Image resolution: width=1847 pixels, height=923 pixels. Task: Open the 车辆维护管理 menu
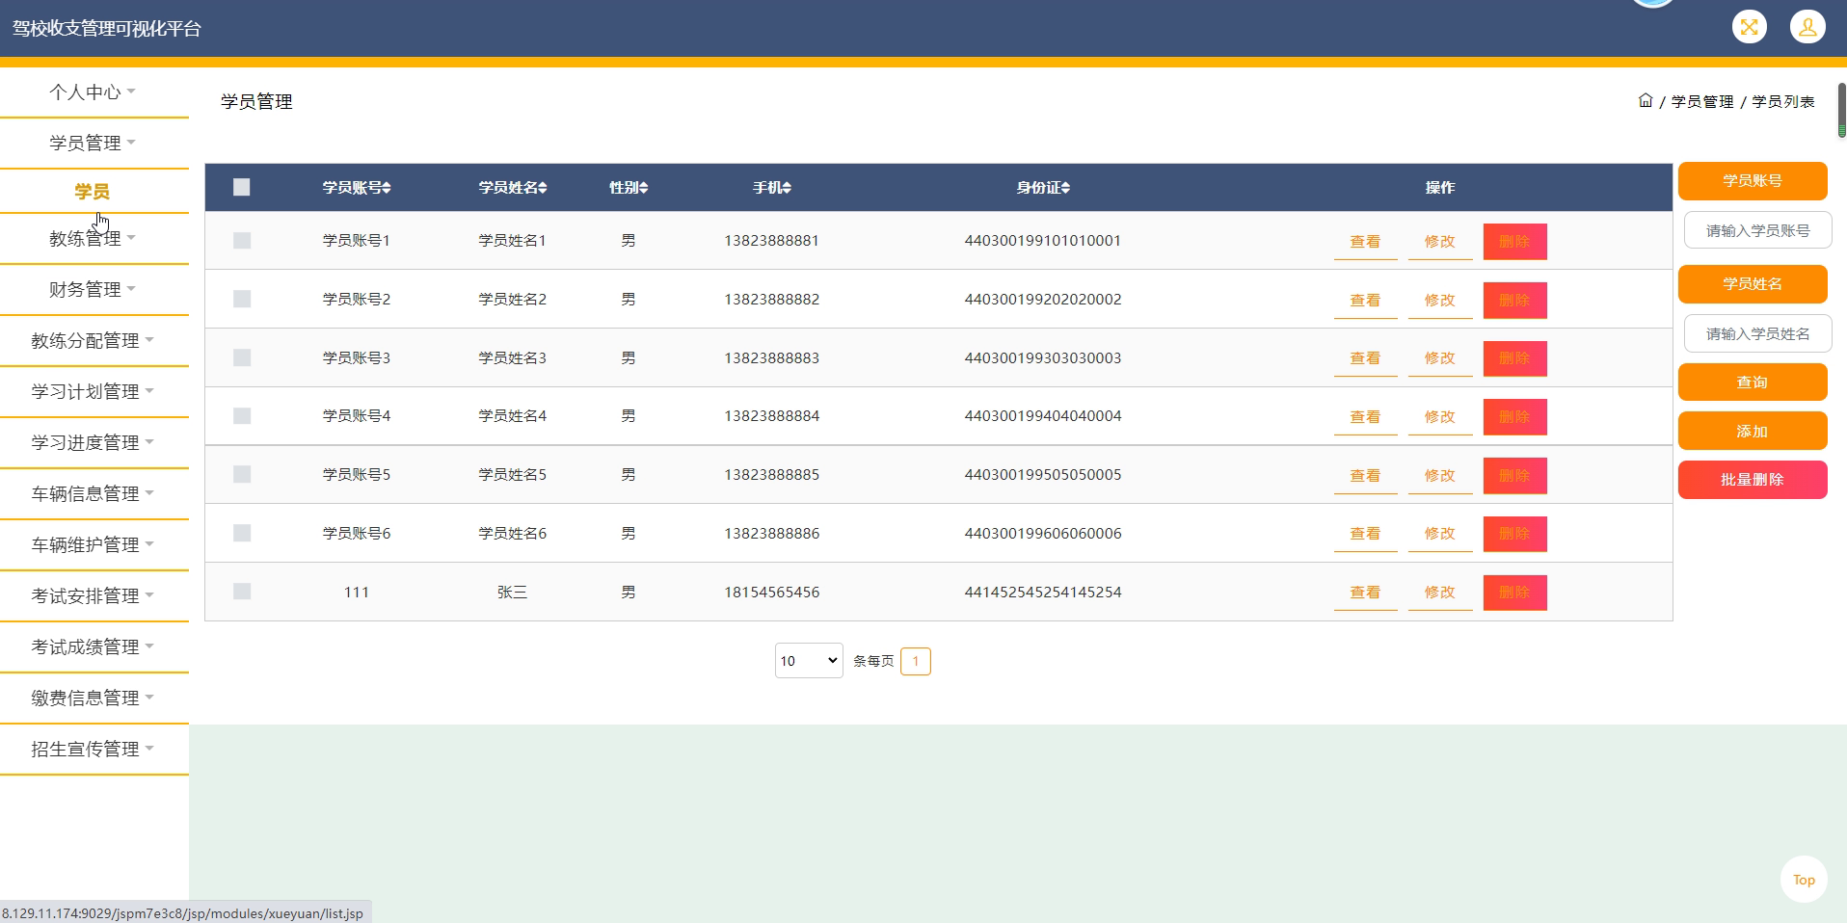coord(94,544)
